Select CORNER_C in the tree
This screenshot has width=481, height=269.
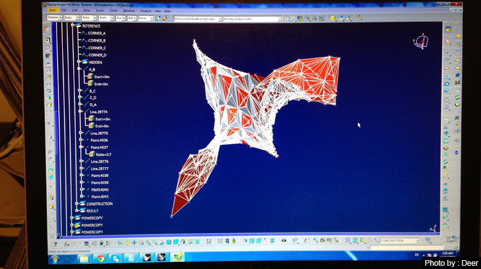[97, 48]
